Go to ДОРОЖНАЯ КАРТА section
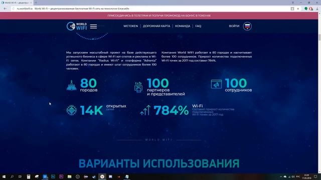 156,26
